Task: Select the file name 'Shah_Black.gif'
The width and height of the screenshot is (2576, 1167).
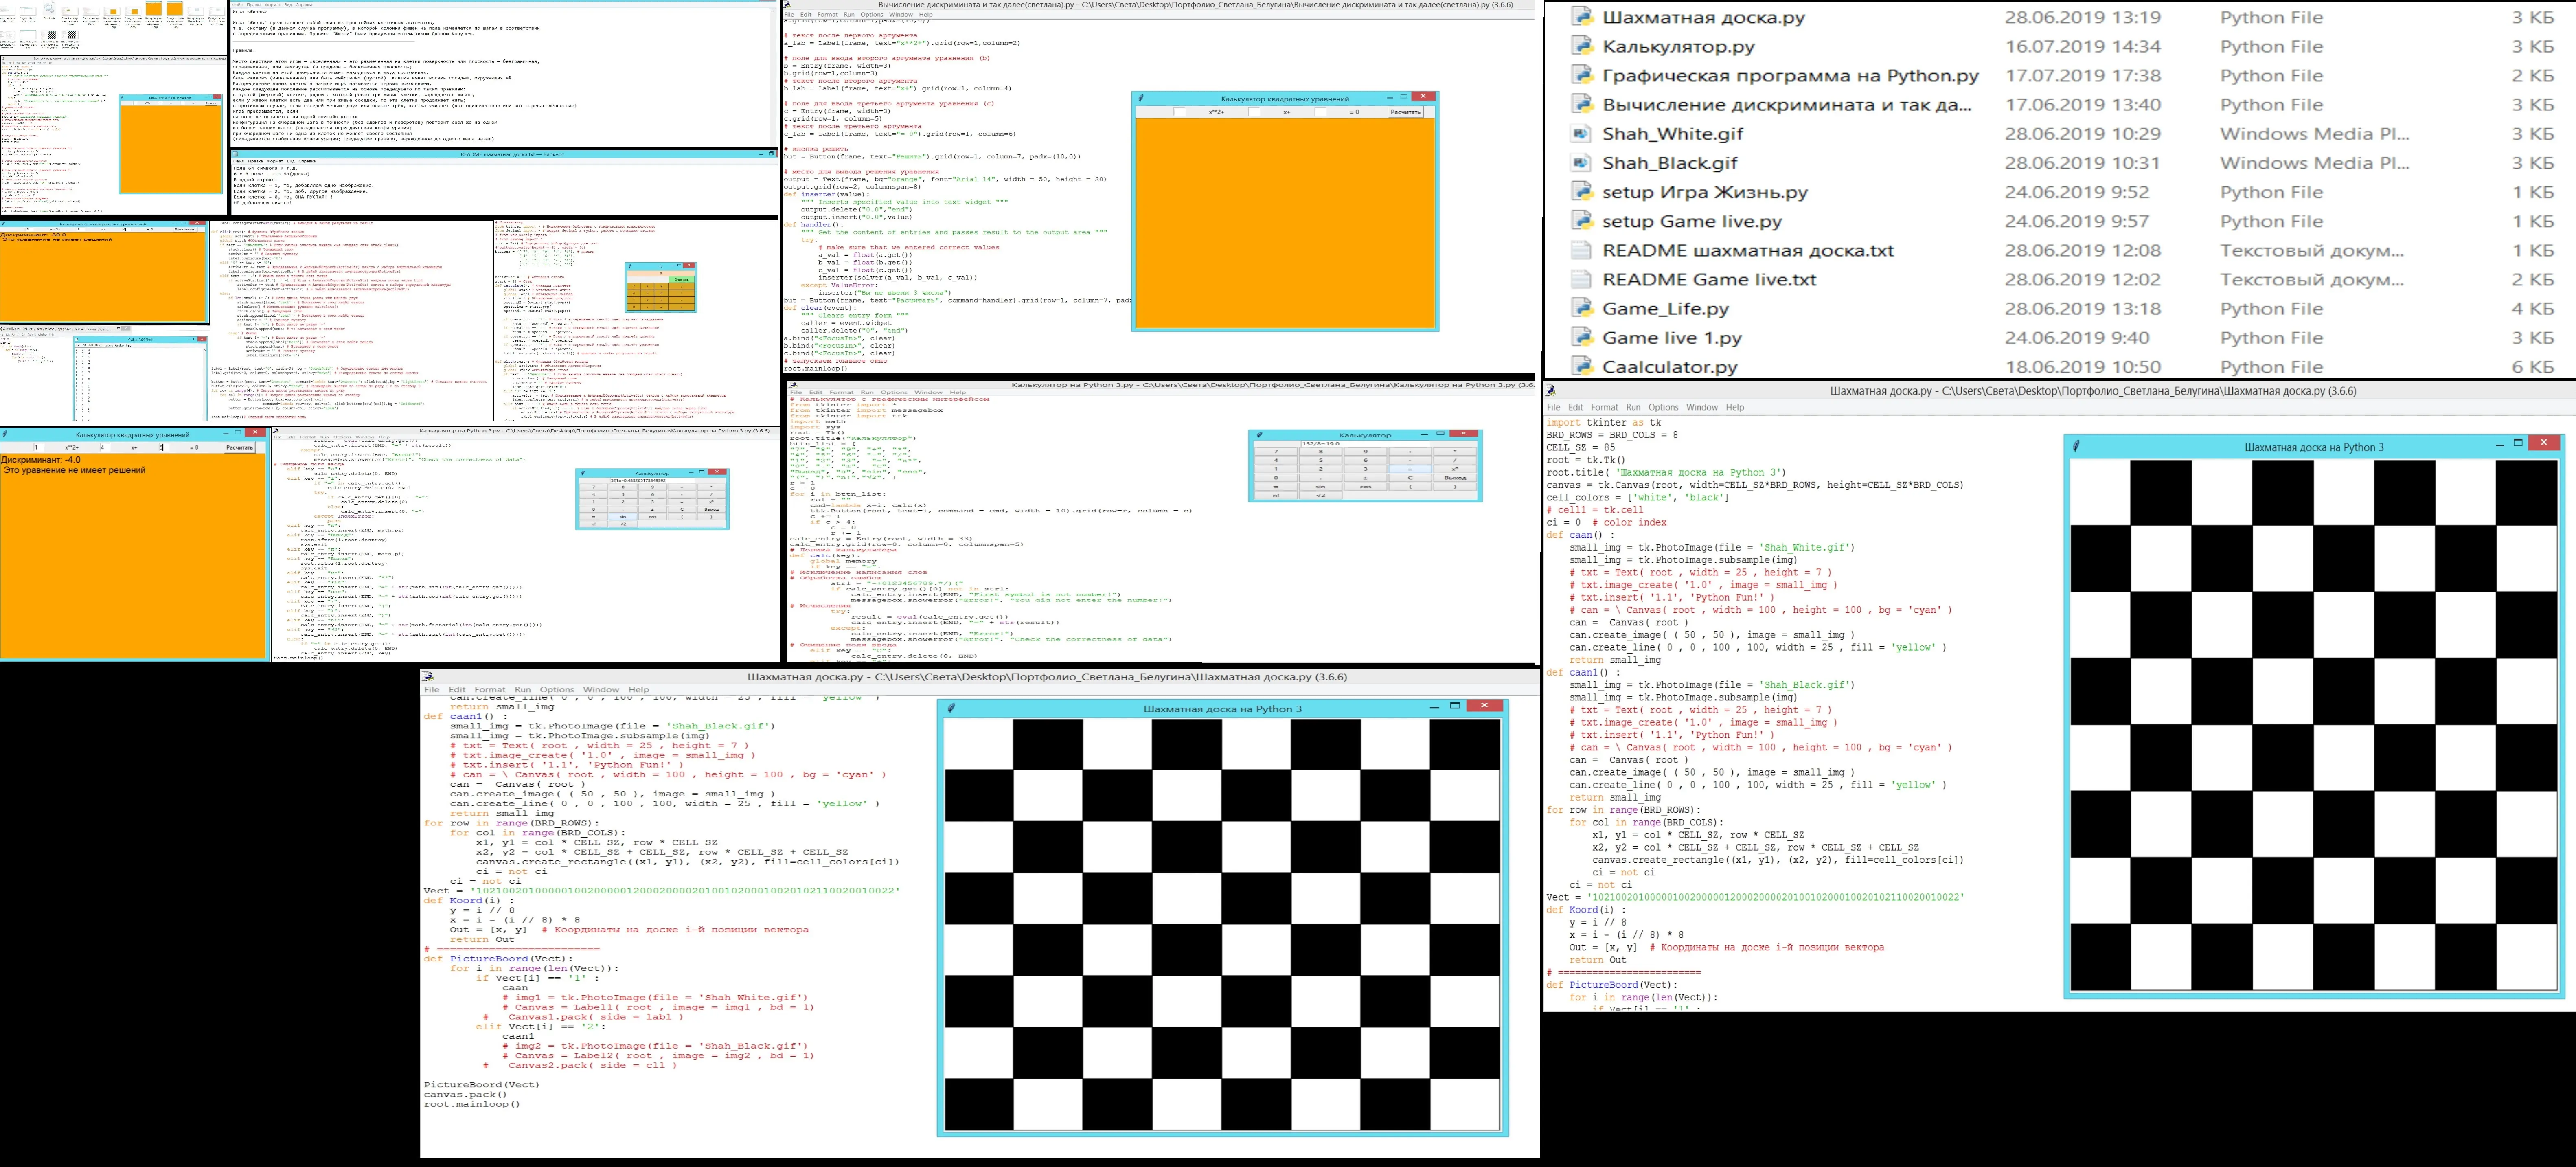Action: pos(1670,162)
